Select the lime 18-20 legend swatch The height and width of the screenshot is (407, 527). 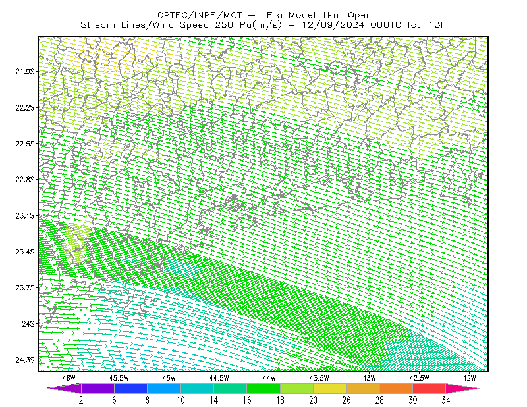click(296, 388)
